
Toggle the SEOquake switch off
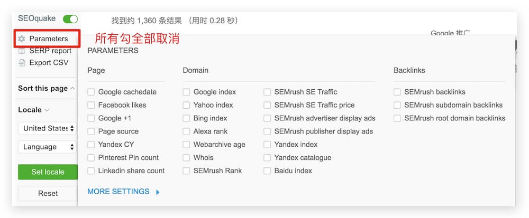coord(70,19)
